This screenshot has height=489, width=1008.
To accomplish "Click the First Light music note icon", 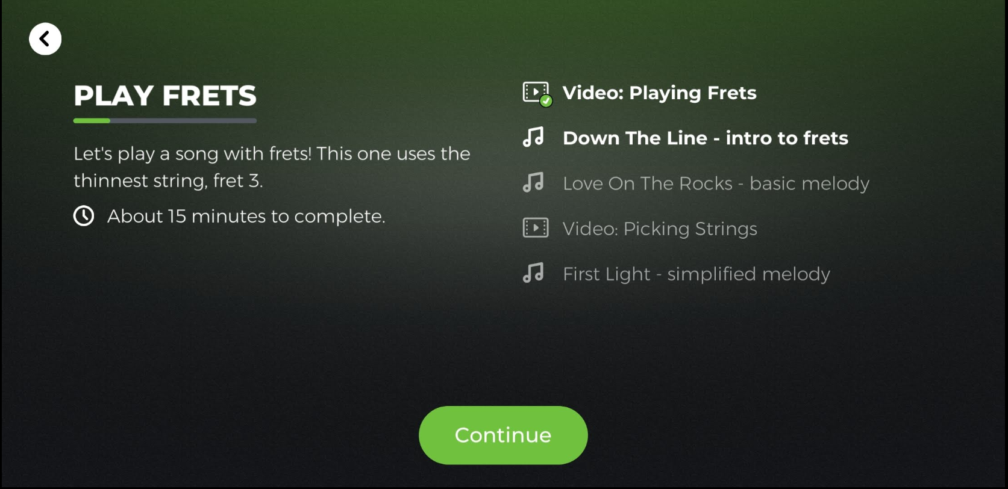I will tap(533, 273).
